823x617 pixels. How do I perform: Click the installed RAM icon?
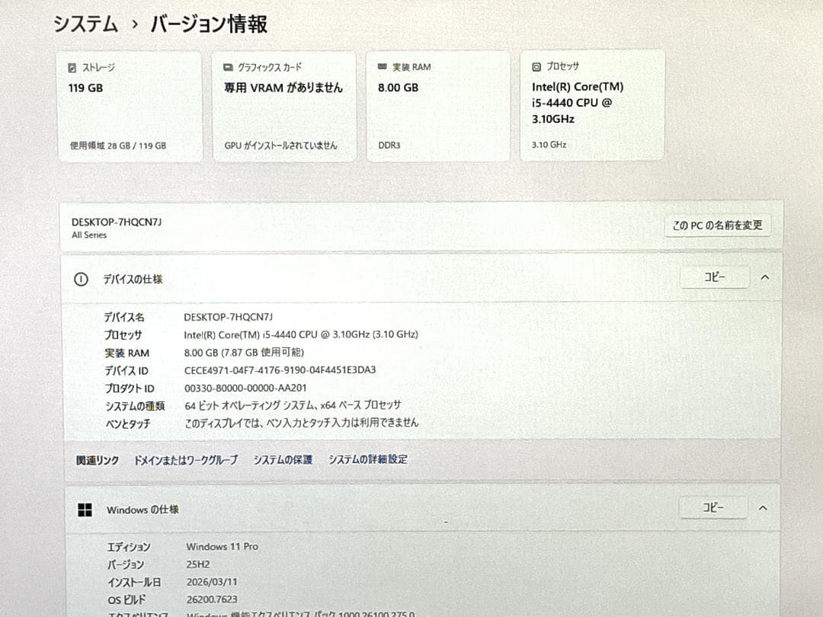[382, 66]
